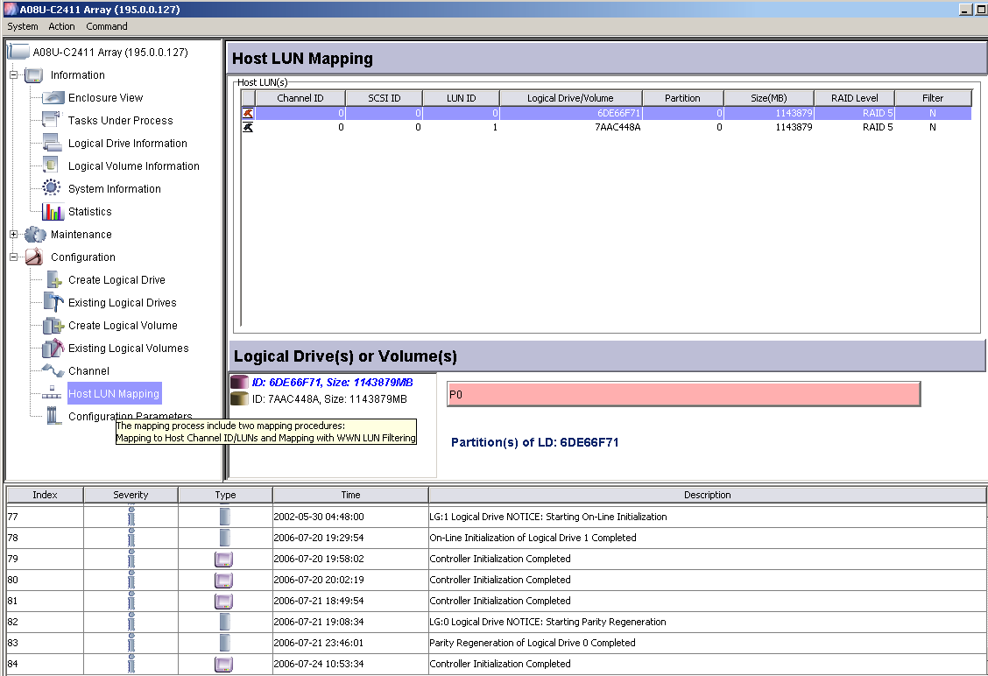Viewport: 988px width, 676px height.
Task: Sort event log by Severity column header
Action: (x=131, y=495)
